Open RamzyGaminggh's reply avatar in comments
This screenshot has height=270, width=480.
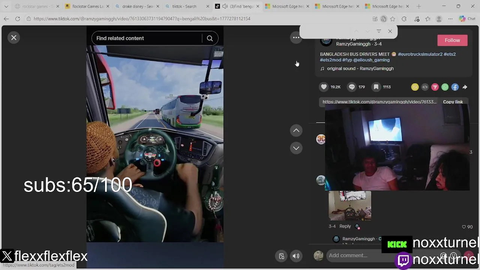click(x=336, y=239)
